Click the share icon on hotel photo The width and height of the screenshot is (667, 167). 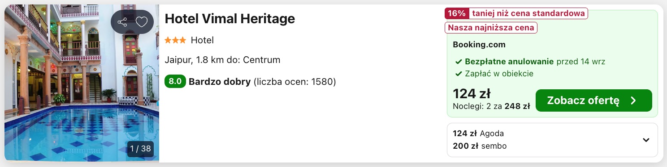tap(122, 22)
